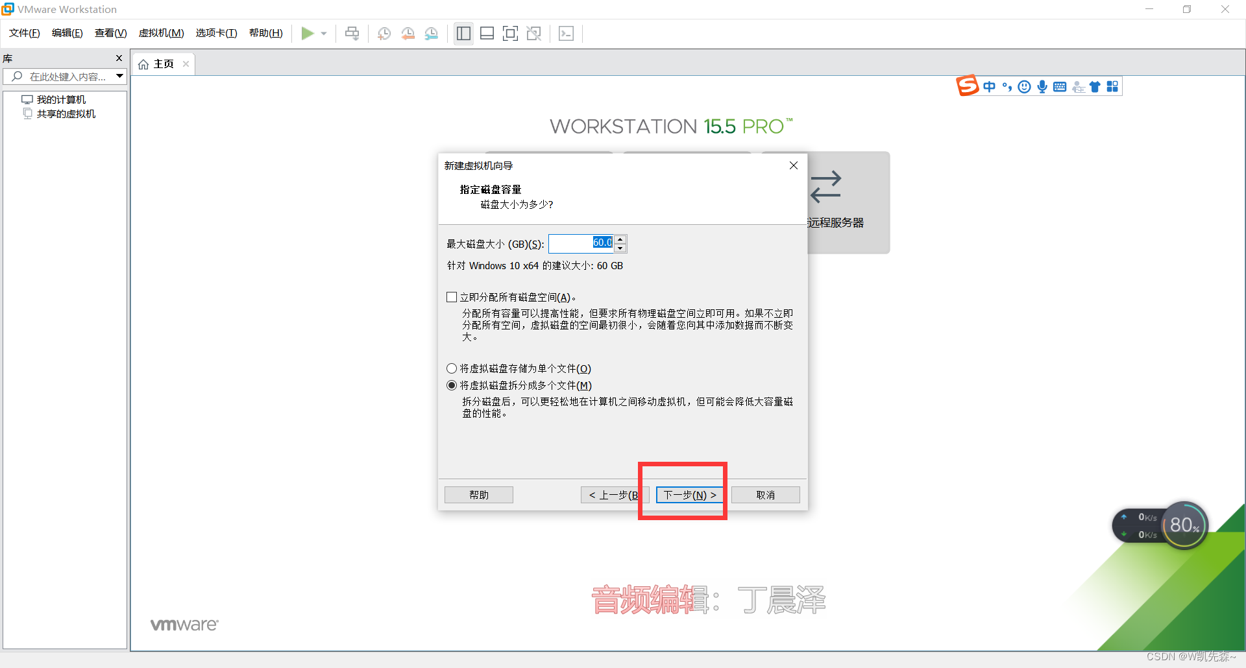Click the max disk size input field
This screenshot has height=668, width=1246.
coord(581,243)
